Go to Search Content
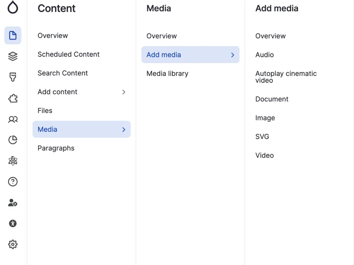The height and width of the screenshot is (265, 354). 63,73
